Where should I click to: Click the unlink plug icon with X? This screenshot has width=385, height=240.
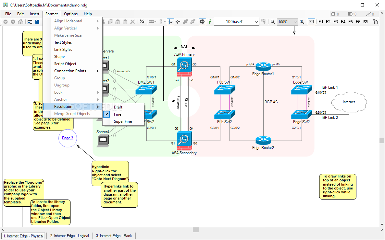point(264,22)
